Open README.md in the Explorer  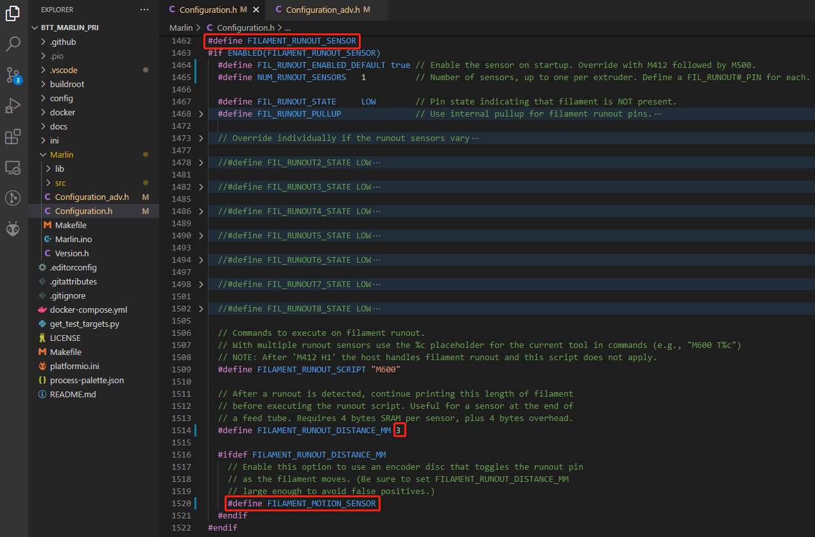73,394
